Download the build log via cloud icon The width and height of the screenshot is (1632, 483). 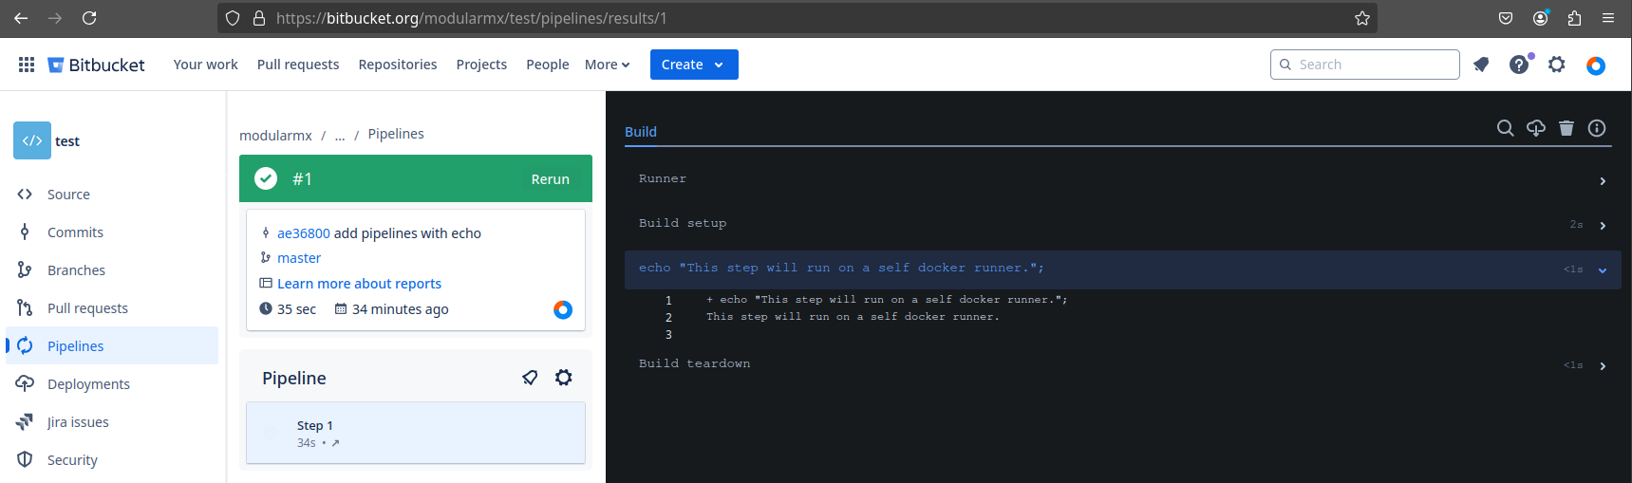[1535, 128]
